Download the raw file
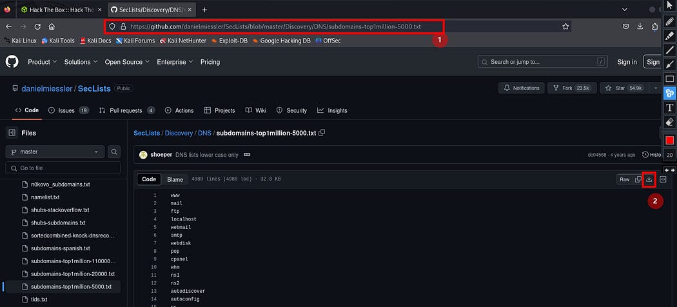 (x=649, y=179)
